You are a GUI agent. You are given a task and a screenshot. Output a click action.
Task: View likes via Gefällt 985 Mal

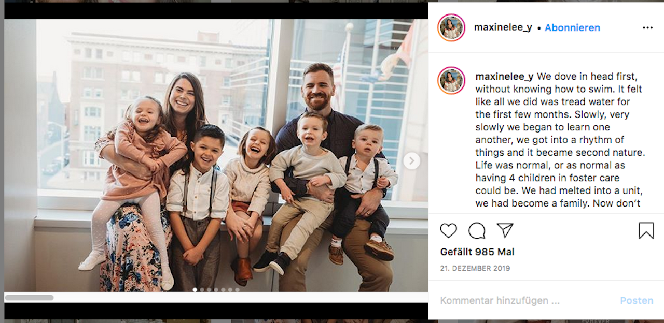point(477,252)
